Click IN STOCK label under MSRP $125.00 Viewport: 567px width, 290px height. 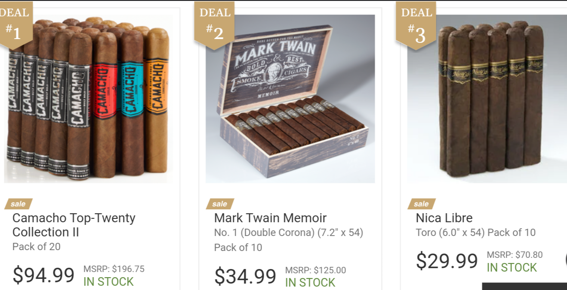[310, 282]
